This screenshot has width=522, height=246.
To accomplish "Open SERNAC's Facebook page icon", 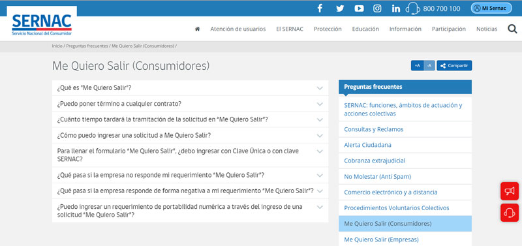I will point(320,8).
